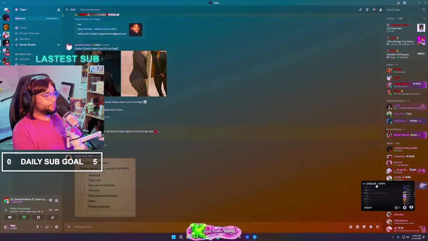Open Browse Channels

pyautogui.click(x=29, y=33)
